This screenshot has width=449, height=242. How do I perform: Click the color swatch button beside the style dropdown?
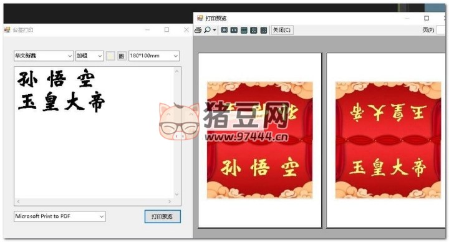click(x=110, y=56)
